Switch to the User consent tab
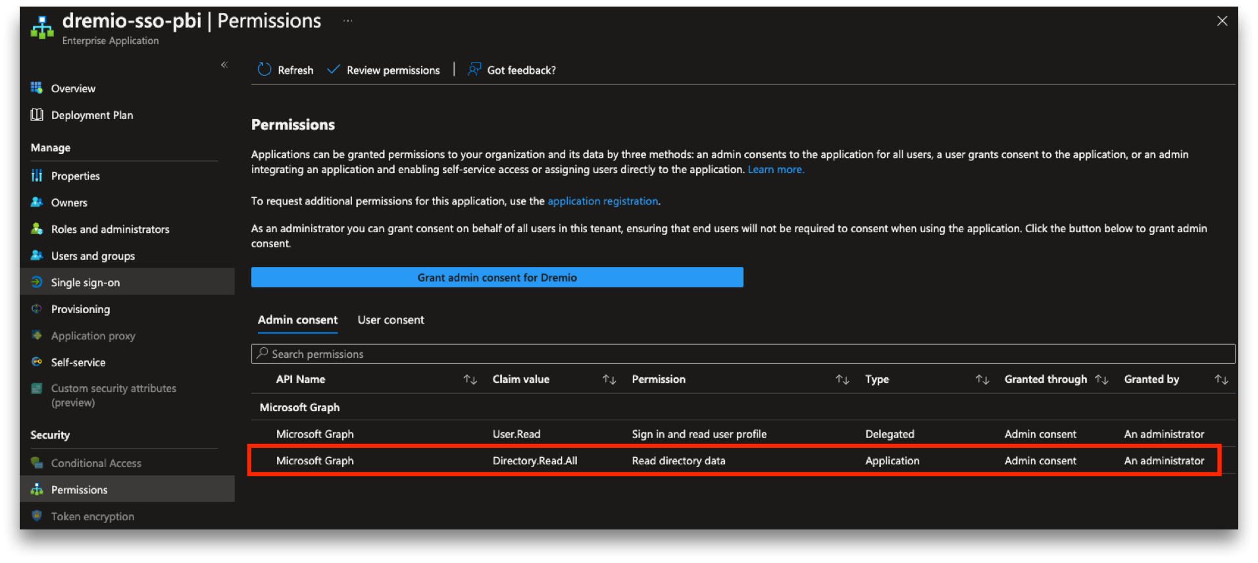Image resolution: width=1258 pixels, height=563 pixels. point(391,320)
